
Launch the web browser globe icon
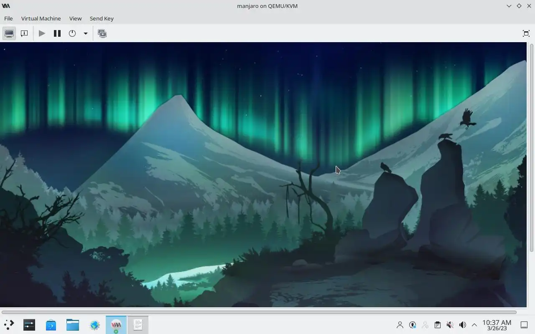tap(94, 324)
